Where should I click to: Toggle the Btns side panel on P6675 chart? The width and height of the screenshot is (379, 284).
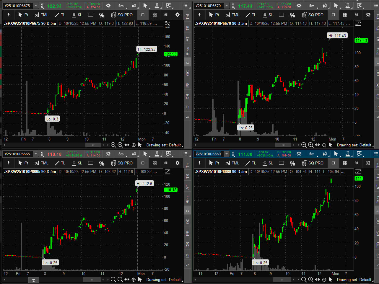[188, 51]
